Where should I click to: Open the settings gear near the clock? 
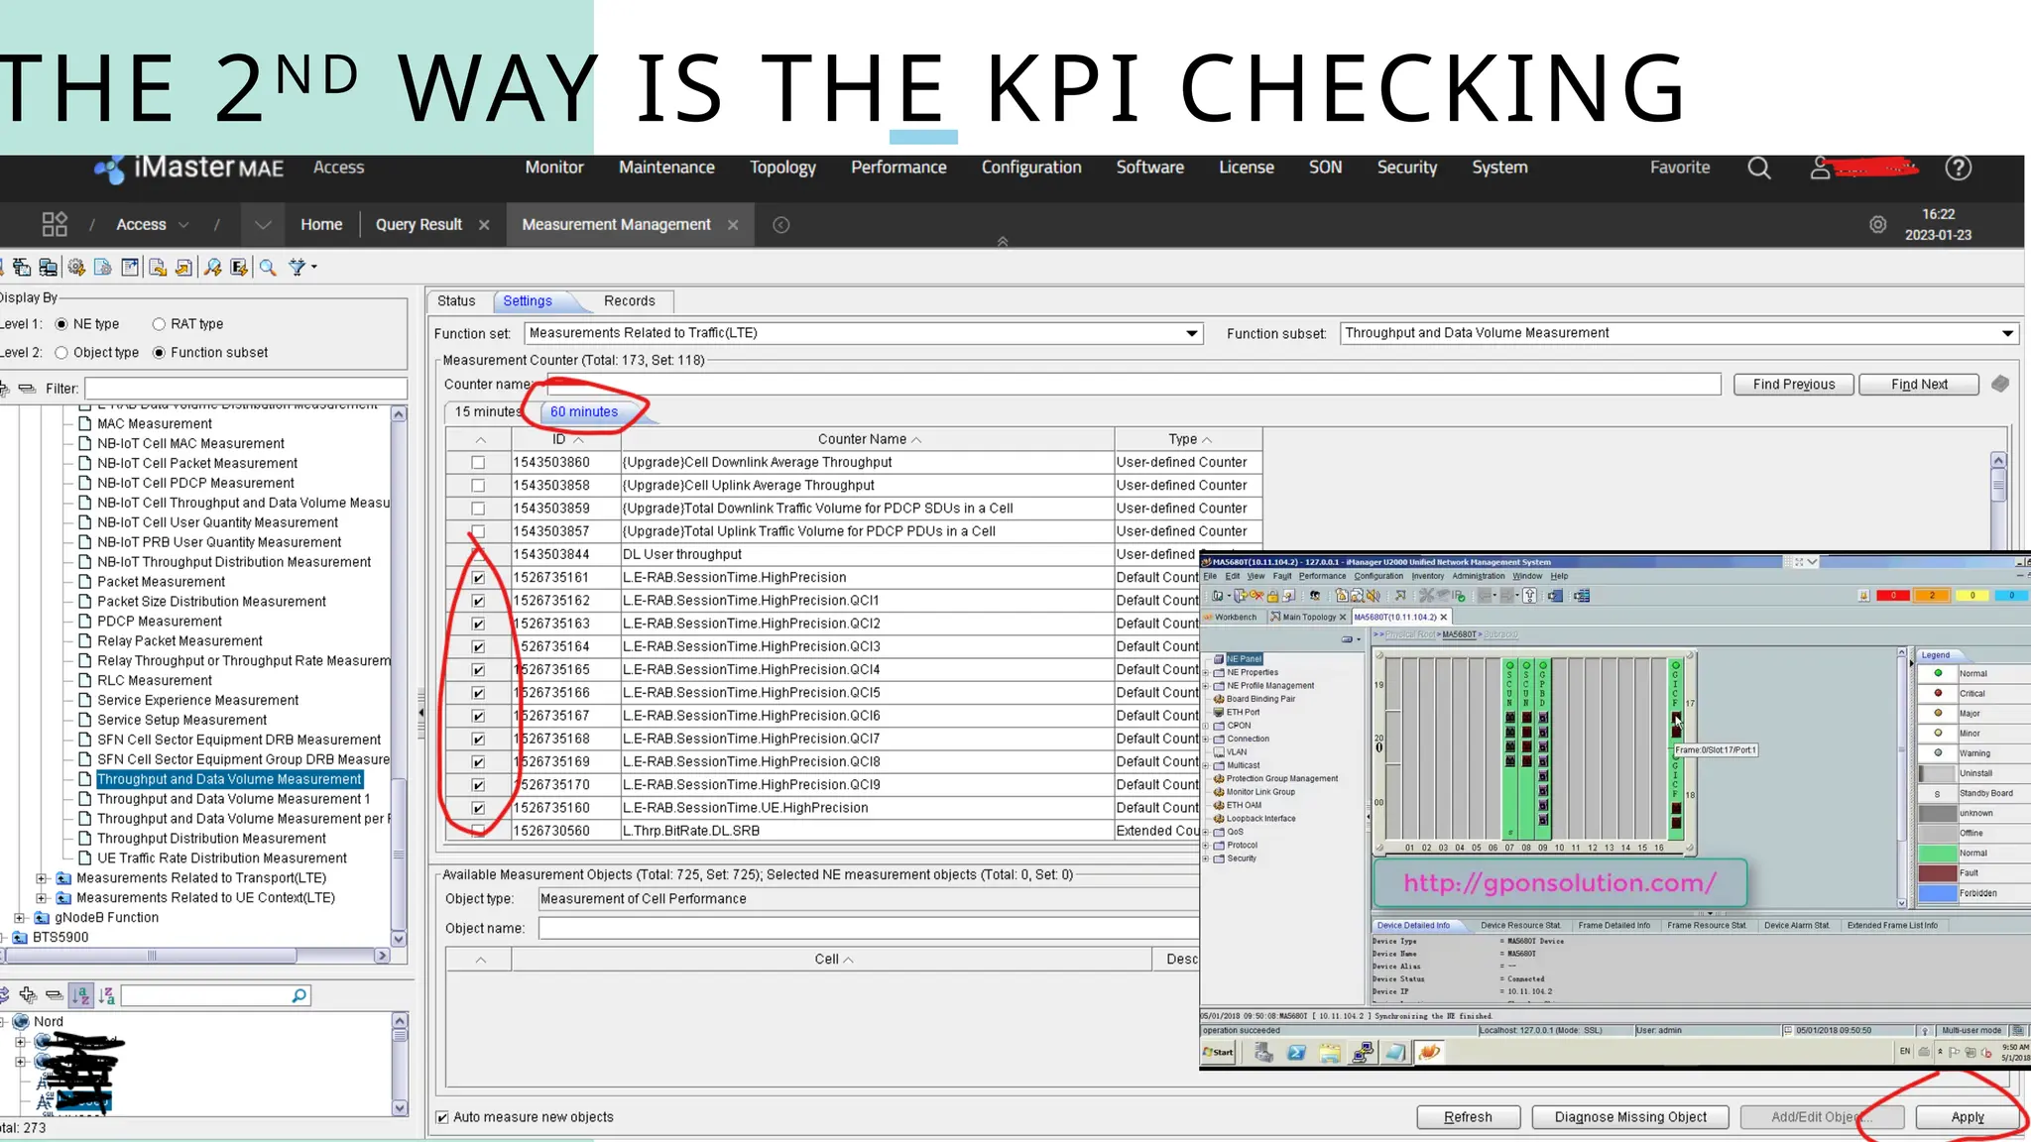[1877, 225]
